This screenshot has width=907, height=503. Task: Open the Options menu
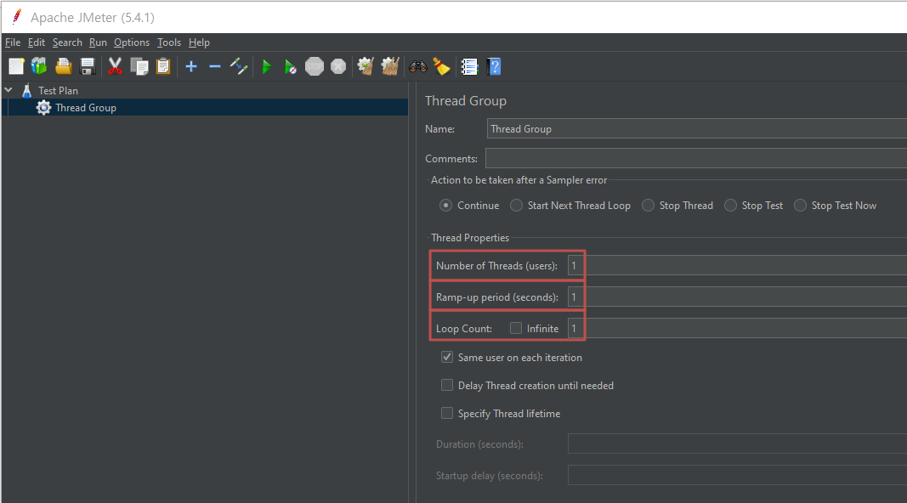131,42
